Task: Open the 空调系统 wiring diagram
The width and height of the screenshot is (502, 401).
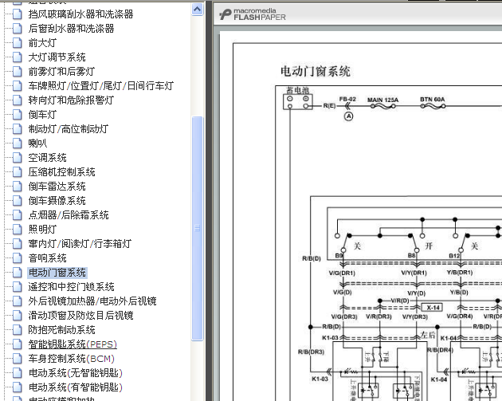Action: pyautogui.click(x=47, y=158)
